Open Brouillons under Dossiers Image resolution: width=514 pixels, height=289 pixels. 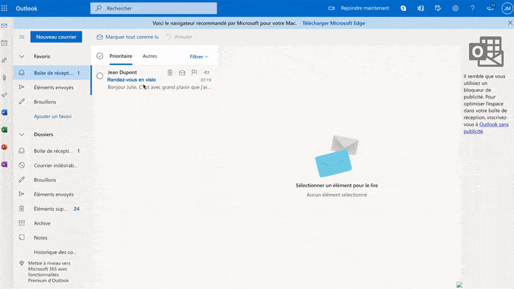tap(52, 180)
